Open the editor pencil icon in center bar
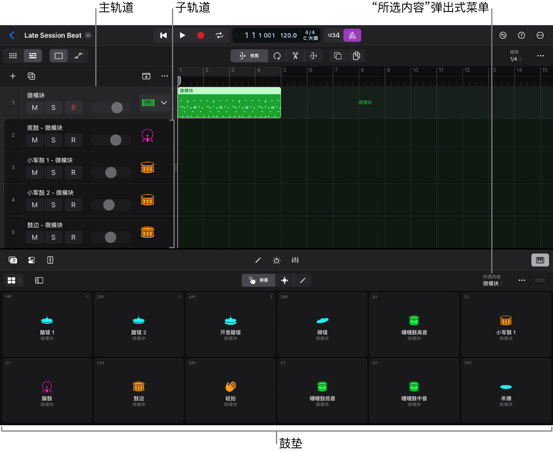The width and height of the screenshot is (553, 452). (258, 260)
